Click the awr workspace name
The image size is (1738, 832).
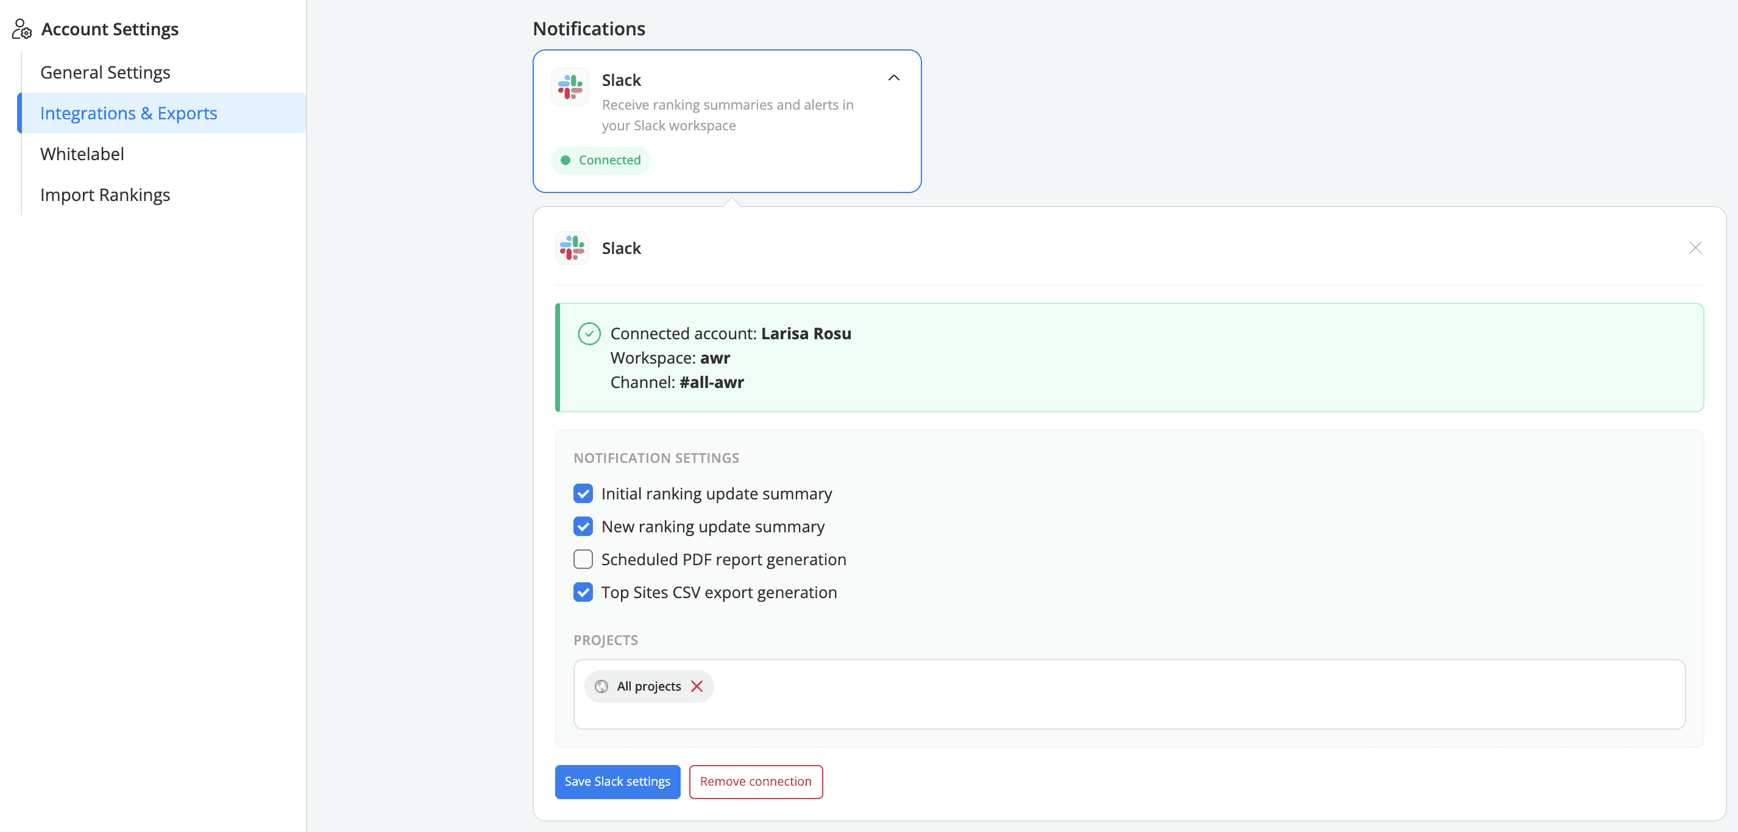coord(714,358)
